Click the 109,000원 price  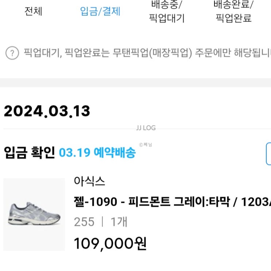[x=111, y=244]
